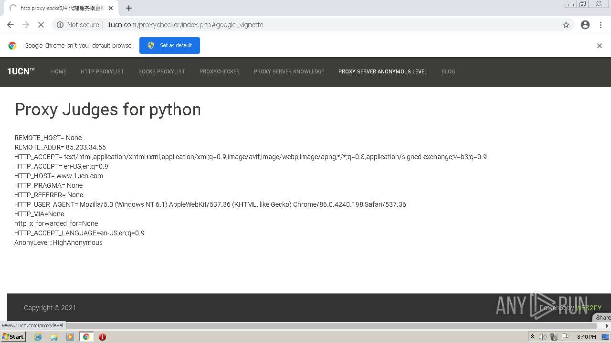Launch Internet Explorer from the taskbar

[38, 337]
